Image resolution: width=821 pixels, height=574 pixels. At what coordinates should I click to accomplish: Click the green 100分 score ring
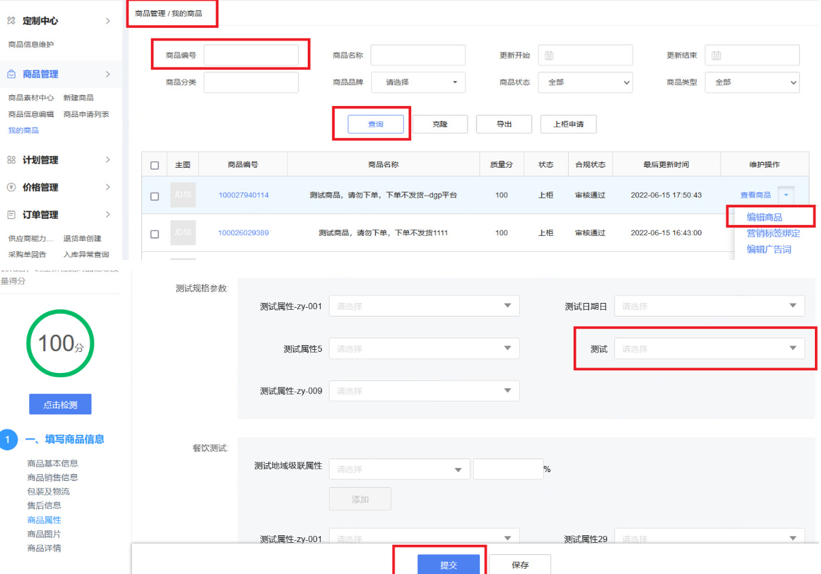pyautogui.click(x=60, y=343)
